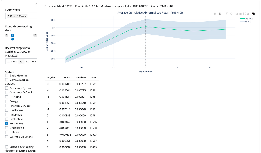Viewport: 261px width, 153px height.
Task: Click the Zoom Out minus icon
Action: pyautogui.click(x=240, y=14)
